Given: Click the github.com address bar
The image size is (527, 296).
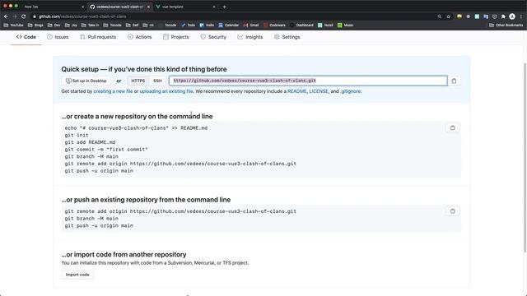Looking at the screenshot, I should tap(232, 16).
